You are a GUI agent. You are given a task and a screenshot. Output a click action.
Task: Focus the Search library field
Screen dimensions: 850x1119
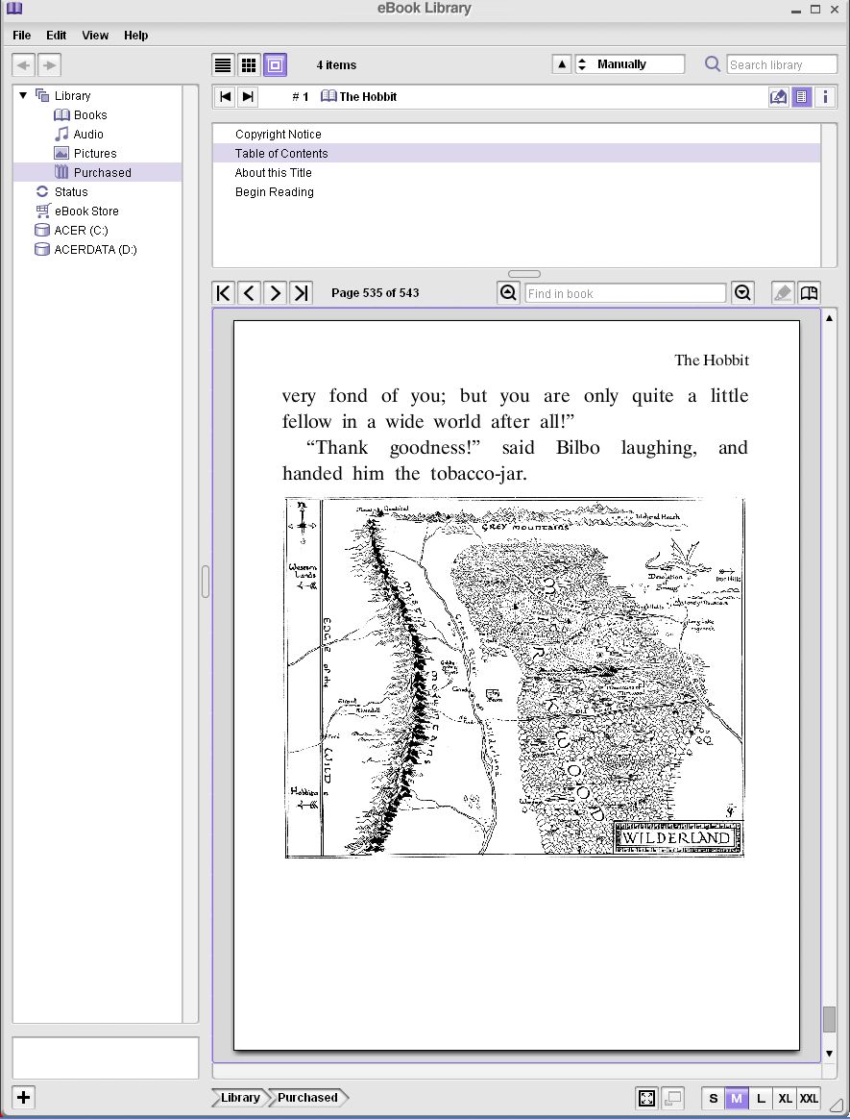pos(782,64)
